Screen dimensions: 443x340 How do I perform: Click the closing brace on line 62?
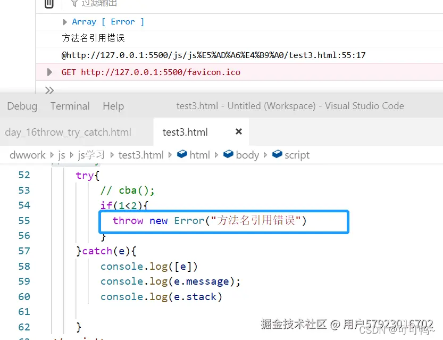coord(79,327)
